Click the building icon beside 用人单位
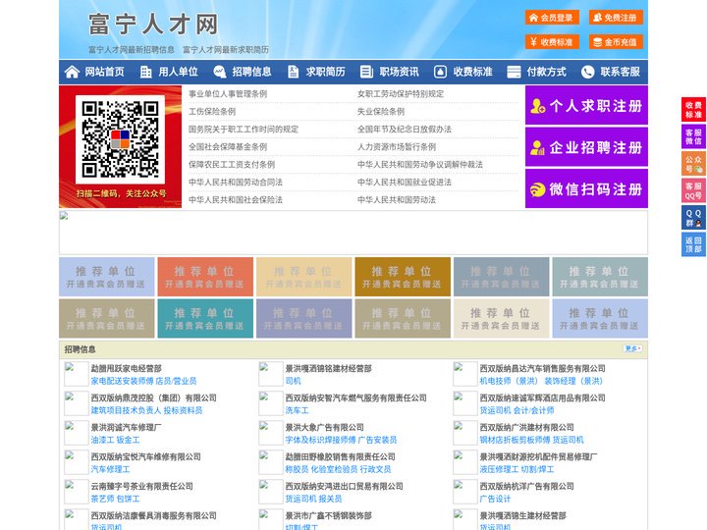707x530 pixels. [145, 72]
